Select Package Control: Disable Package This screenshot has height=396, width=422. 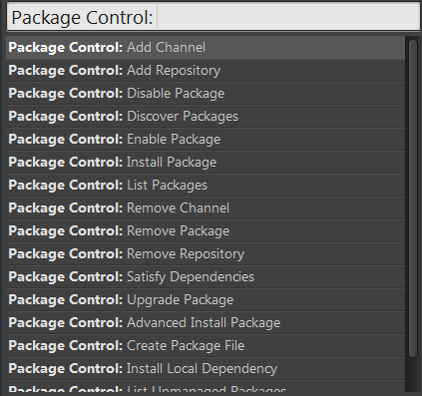click(206, 94)
